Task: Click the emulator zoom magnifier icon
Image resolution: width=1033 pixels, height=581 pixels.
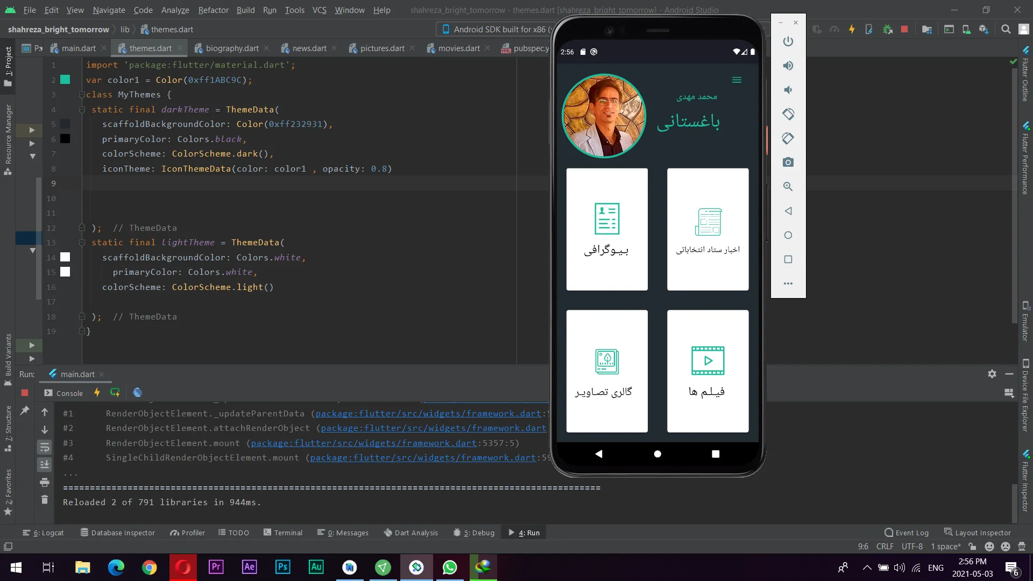Action: (788, 187)
